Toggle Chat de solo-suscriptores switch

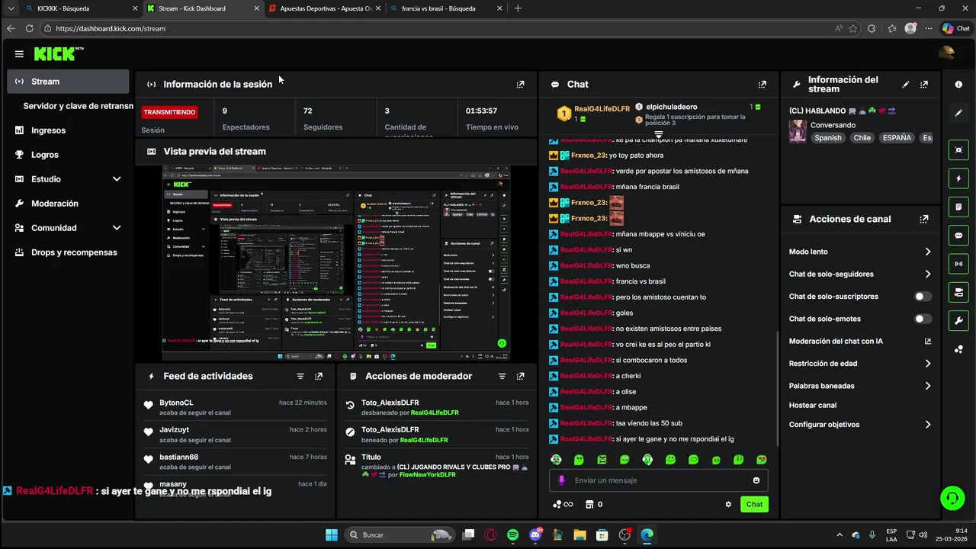click(923, 297)
